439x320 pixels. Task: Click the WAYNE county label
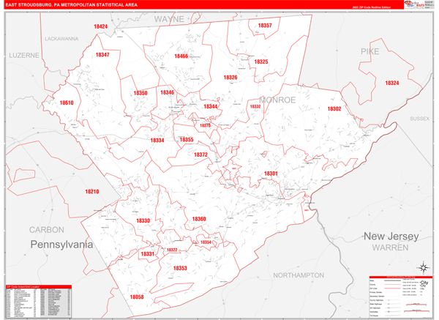pyautogui.click(x=169, y=19)
